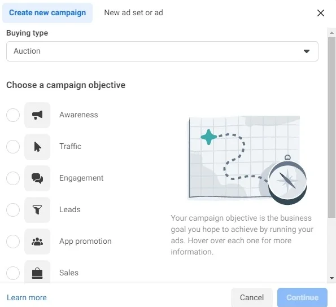Click the Awareness megaphone icon
Image resolution: width=336 pixels, height=307 pixels.
(x=37, y=115)
